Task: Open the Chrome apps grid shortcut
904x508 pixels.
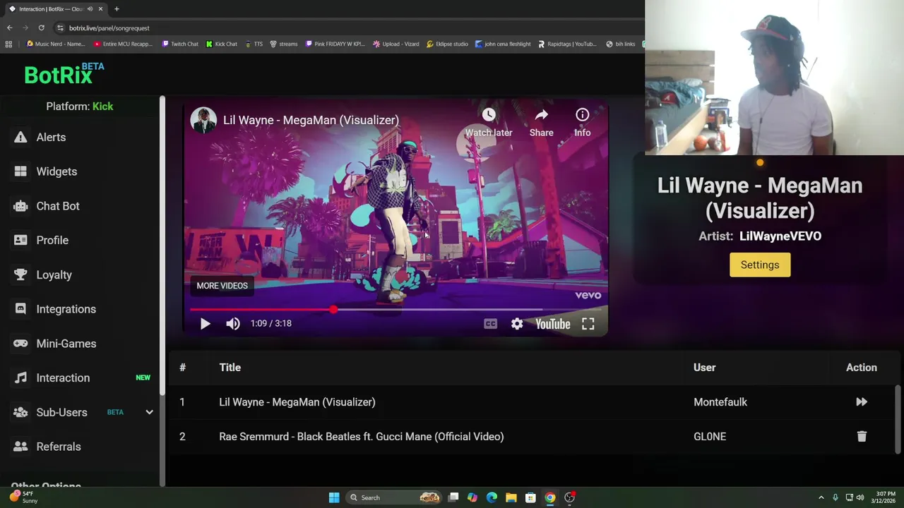Action: 8,44
